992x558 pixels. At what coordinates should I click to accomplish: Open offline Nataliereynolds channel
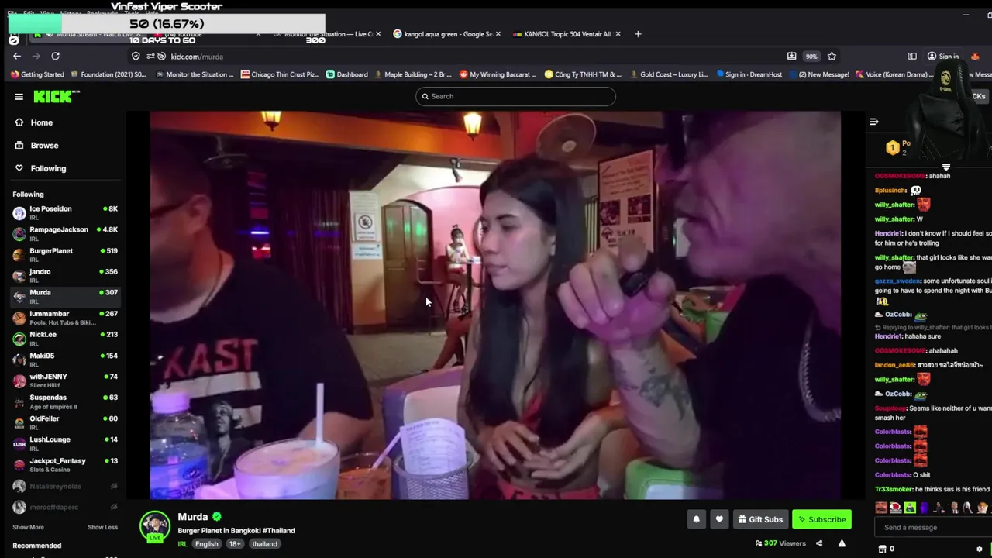coord(64,486)
